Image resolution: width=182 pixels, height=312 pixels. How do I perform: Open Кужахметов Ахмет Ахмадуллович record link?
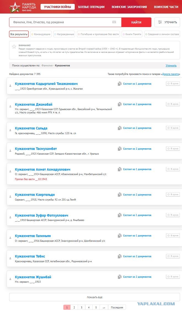tap(42, 170)
